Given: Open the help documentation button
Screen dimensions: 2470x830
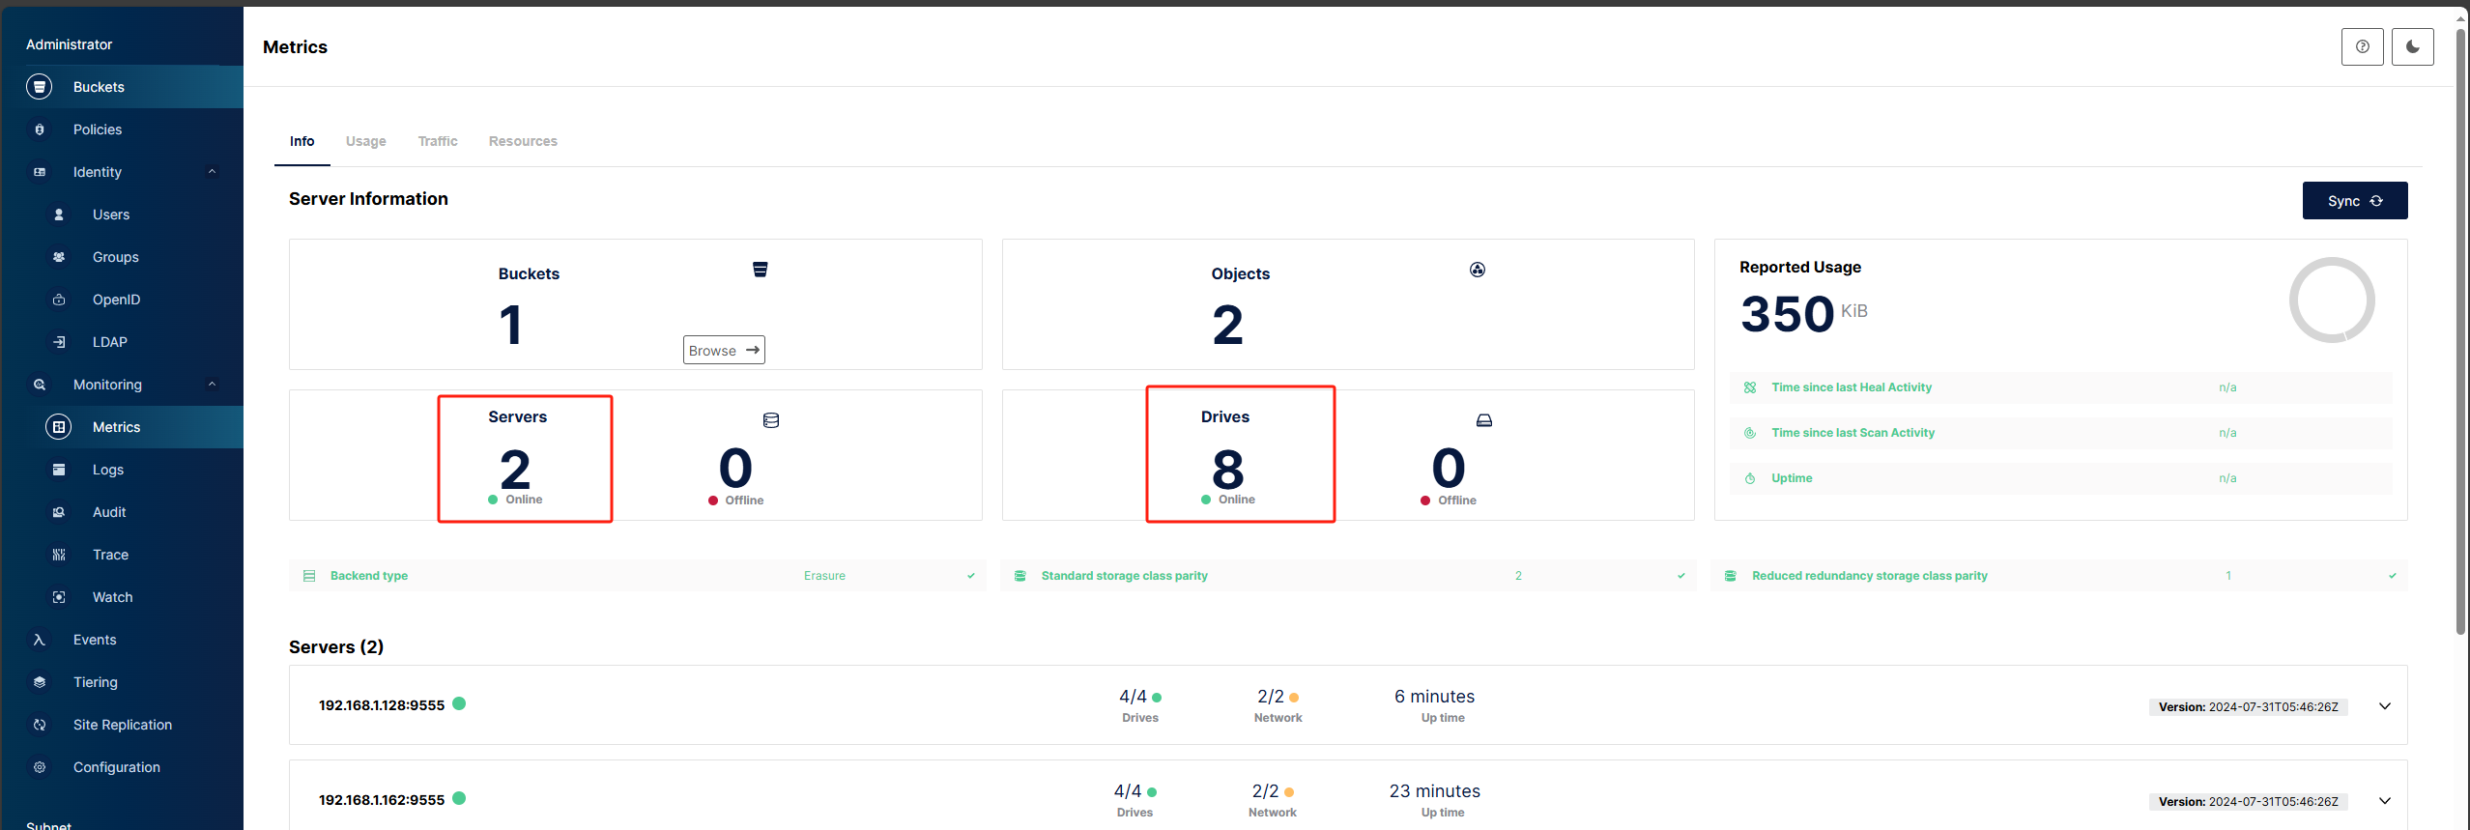Looking at the screenshot, I should [x=2362, y=46].
